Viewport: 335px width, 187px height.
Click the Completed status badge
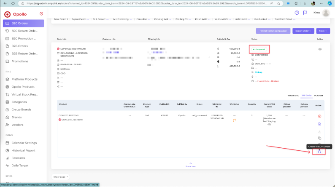(x=259, y=49)
